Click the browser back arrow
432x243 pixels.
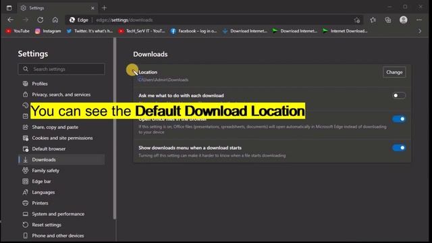tap(11, 20)
